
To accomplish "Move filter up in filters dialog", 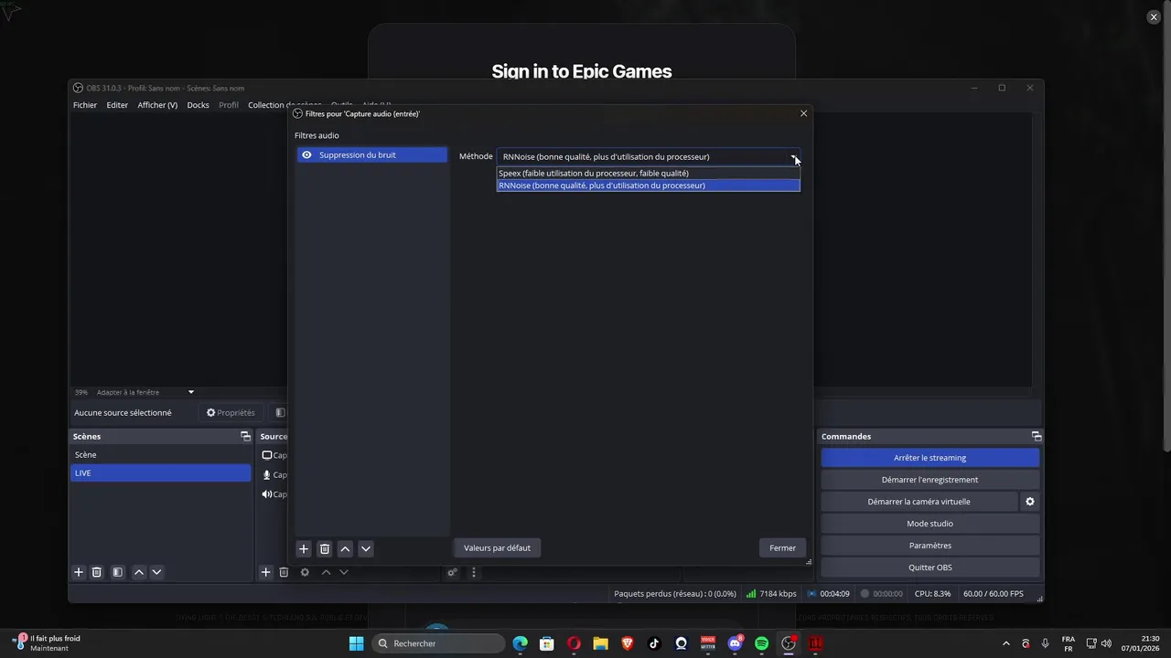I will [345, 548].
